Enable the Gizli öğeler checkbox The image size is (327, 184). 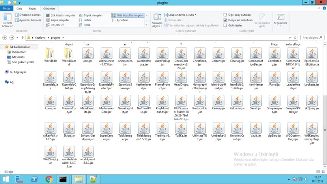click(x=225, y=25)
